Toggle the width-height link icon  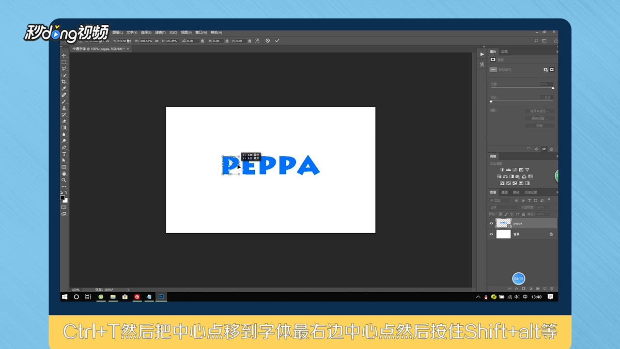click(x=157, y=41)
